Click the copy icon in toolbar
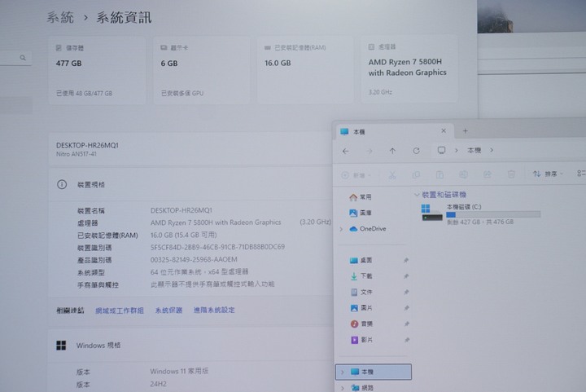Viewport: 586px width, 392px height. click(416, 174)
